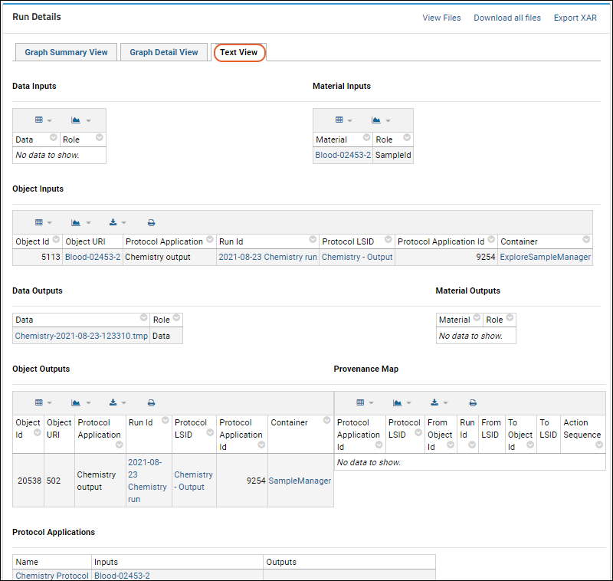This screenshot has width=613, height=581.
Task: Open SampleManager container in Object Outputs
Action: tap(300, 481)
